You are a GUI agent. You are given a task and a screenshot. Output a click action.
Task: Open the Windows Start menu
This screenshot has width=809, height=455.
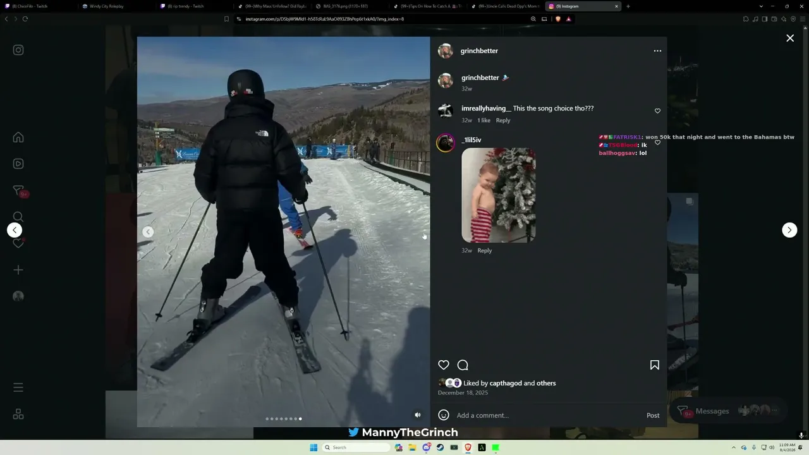[313, 448]
